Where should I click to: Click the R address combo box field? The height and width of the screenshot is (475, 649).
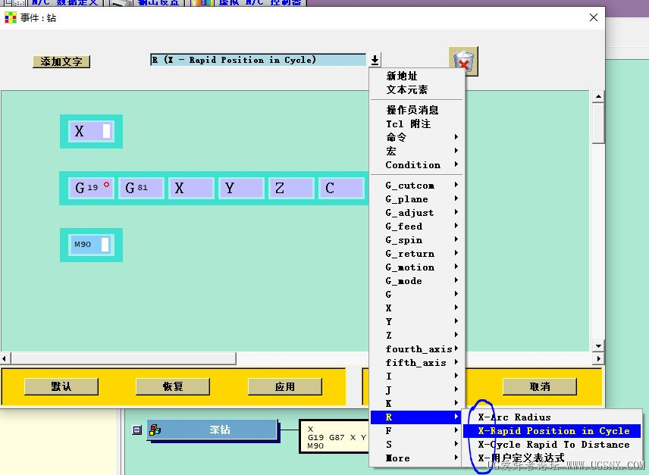click(258, 60)
